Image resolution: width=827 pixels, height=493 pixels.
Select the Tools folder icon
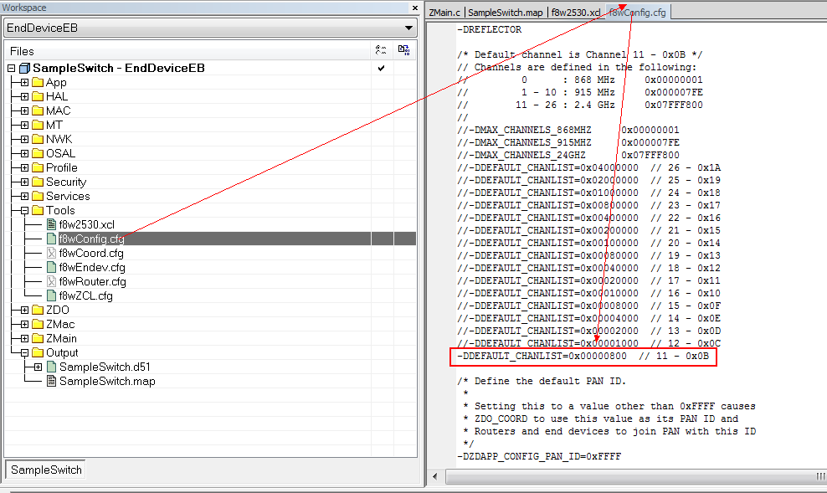point(38,210)
